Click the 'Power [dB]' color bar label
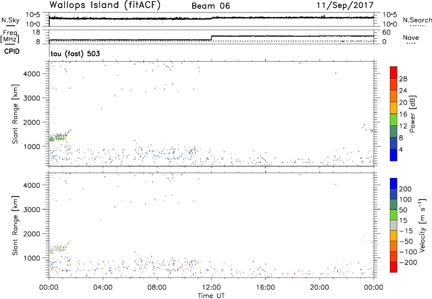Screen dimensions: 432x299 (413, 114)
